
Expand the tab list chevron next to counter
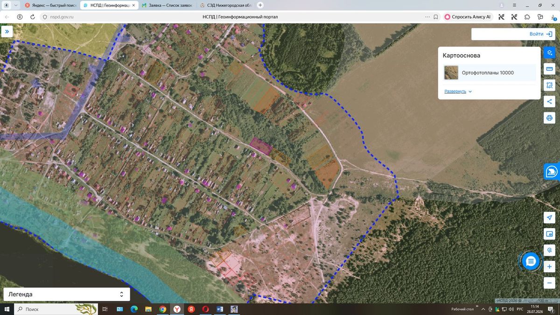pyautogui.click(x=16, y=5)
